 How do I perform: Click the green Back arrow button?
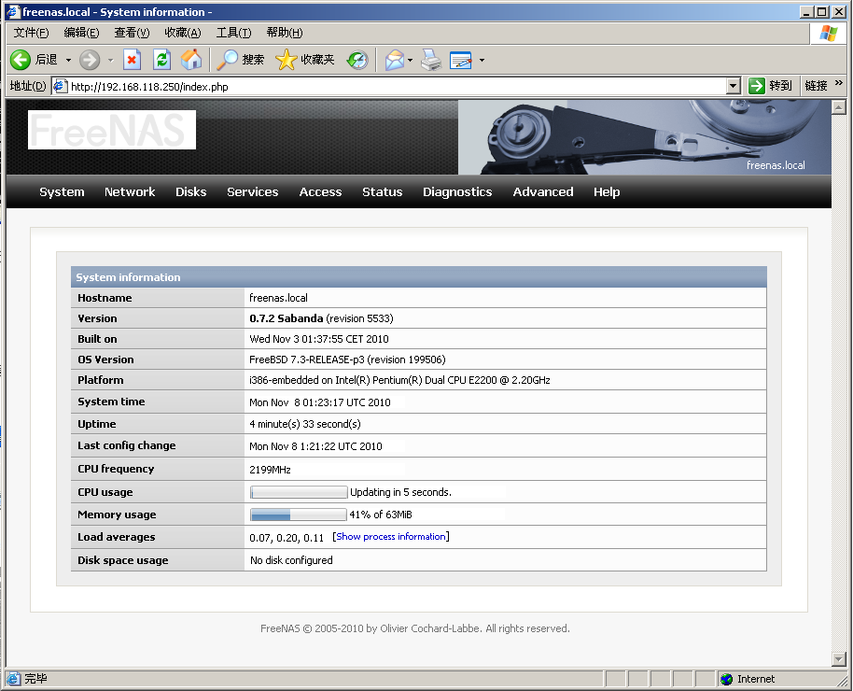(x=21, y=60)
